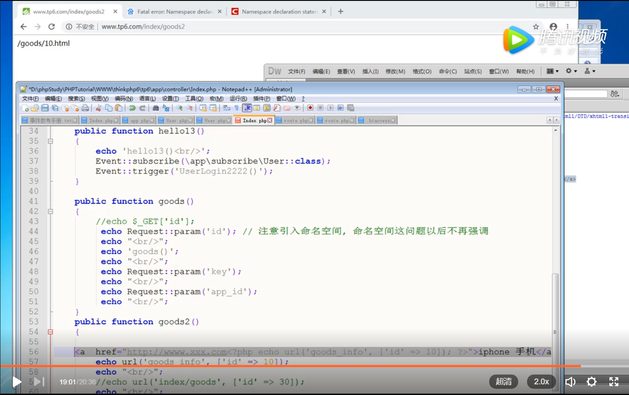
Task: Click the Open file icon in Notepad++
Action: (35, 108)
